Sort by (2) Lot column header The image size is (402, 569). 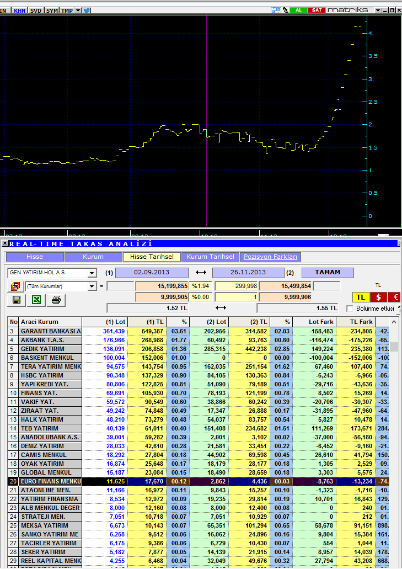coord(209,322)
